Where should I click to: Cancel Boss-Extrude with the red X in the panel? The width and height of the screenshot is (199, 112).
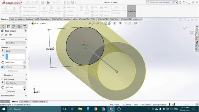tap(6, 35)
